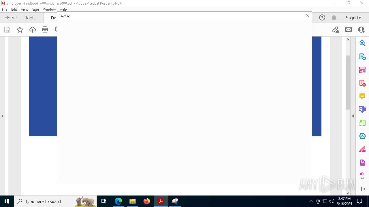369x207 pixels.
Task: Open the green page-layout tool in right panel
Action: coord(362,123)
